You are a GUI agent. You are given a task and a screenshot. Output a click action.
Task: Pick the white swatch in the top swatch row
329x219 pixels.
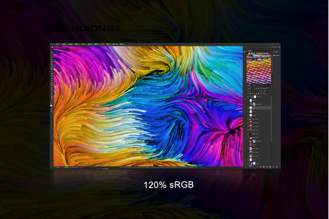coord(249,53)
